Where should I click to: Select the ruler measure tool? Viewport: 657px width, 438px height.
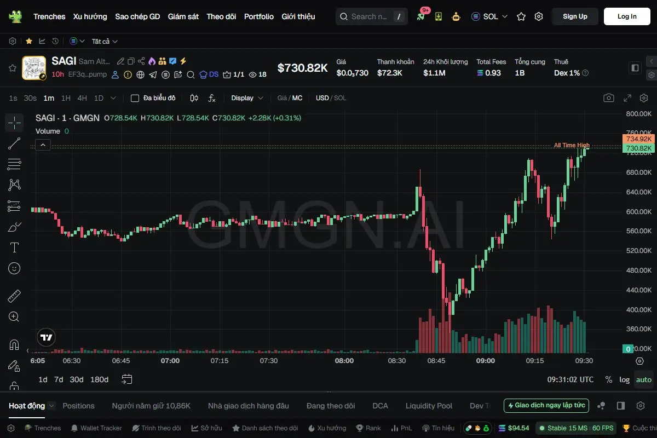(x=14, y=296)
